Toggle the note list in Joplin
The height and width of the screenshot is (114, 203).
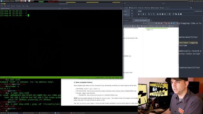(133, 8)
